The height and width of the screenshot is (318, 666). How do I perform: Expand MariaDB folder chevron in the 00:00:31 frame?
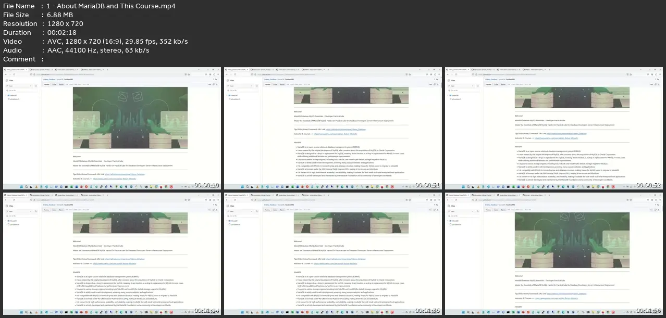[x=227, y=95]
